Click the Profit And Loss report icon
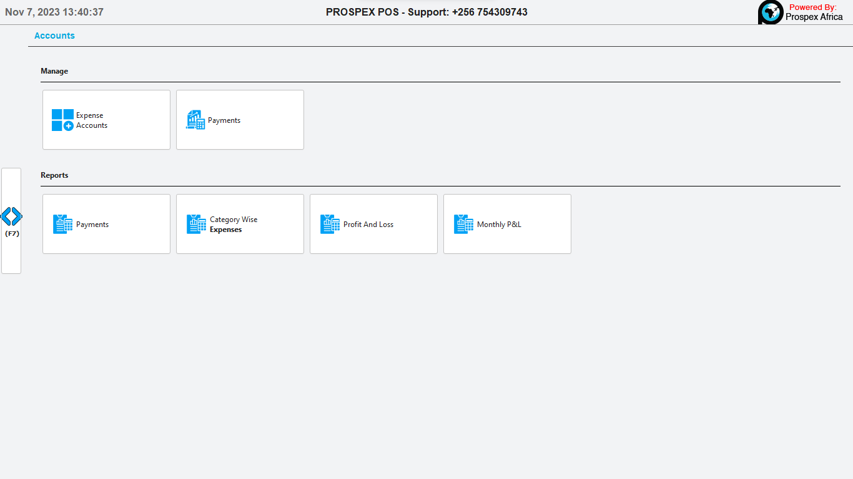 330,224
